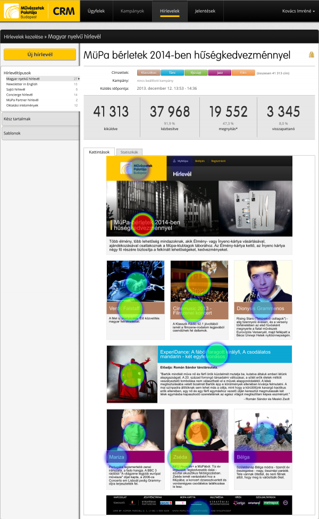Click the 3 345 visszapattanó statistic

283,117
